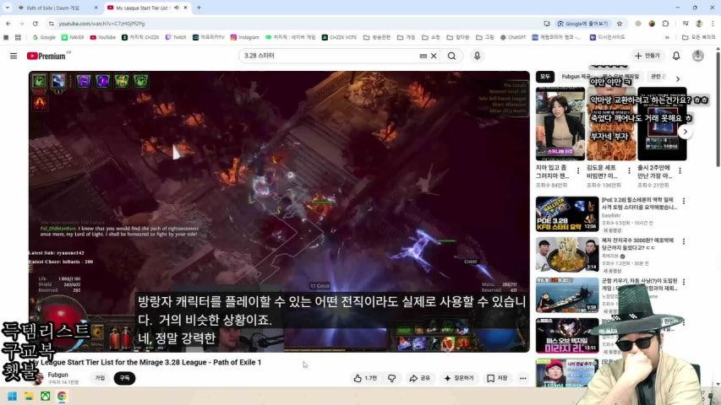This screenshot has width=721, height=405.
Task: Switch to Chrome on the taskbar
Action: [62, 396]
